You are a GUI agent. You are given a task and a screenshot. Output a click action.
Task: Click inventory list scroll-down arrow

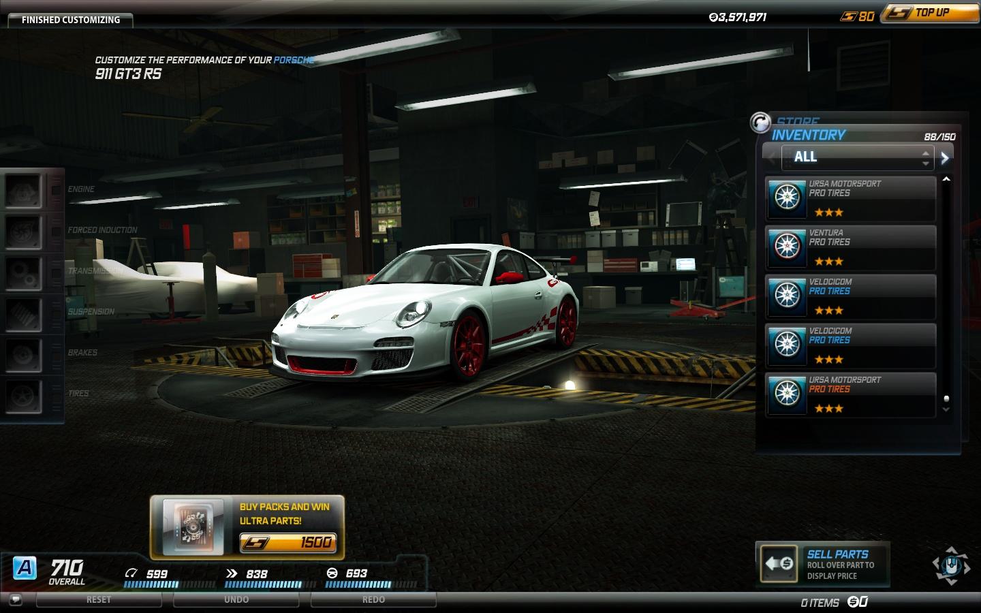click(946, 409)
